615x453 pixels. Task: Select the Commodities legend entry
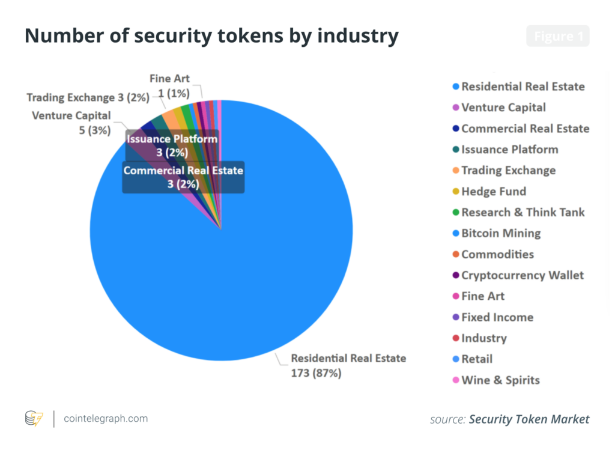[x=493, y=254]
